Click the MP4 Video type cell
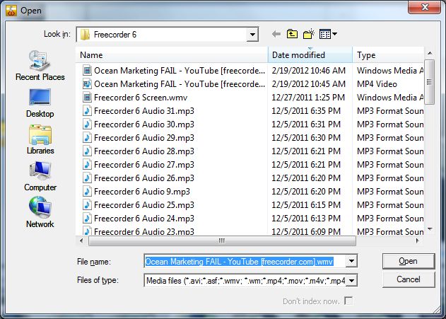Image resolution: width=446 pixels, height=319 pixels. tap(377, 84)
